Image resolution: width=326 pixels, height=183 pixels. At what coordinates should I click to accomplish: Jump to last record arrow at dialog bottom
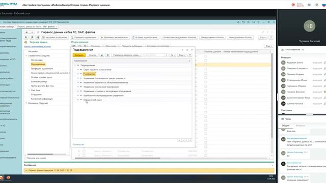(x=190, y=140)
